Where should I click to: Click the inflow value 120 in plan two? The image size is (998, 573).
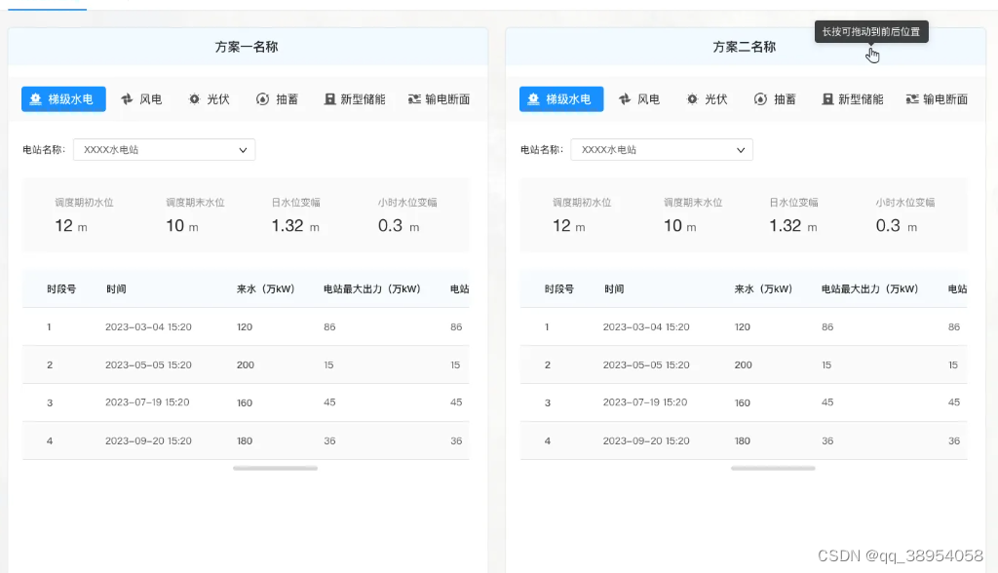(x=742, y=326)
